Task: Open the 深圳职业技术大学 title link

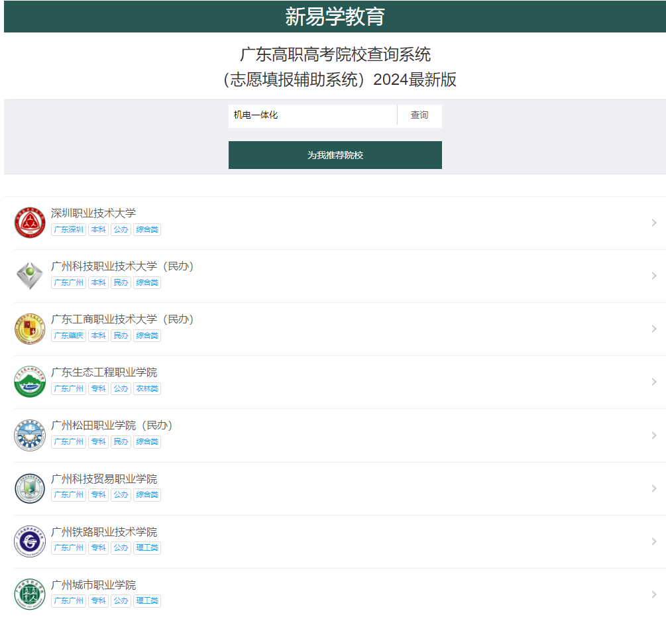Action: click(93, 213)
